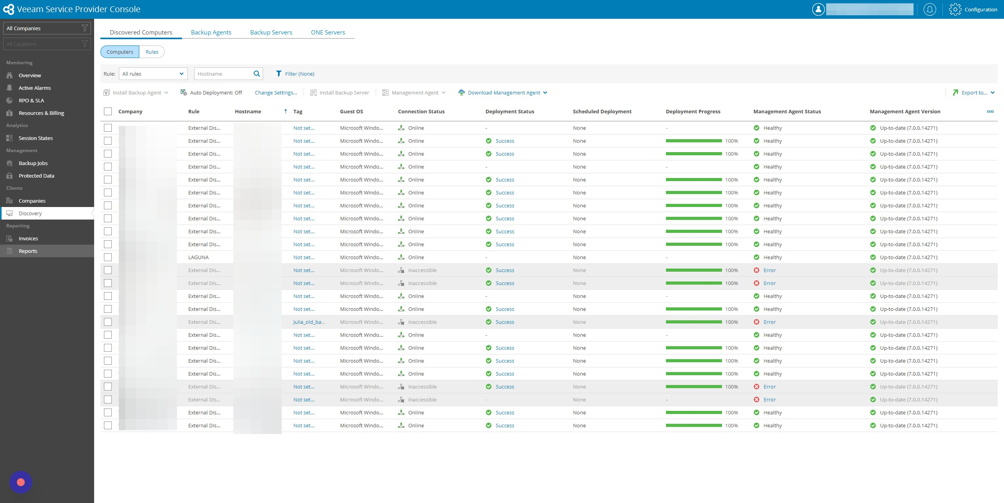Toggle the select-all checkbox in header

point(108,112)
